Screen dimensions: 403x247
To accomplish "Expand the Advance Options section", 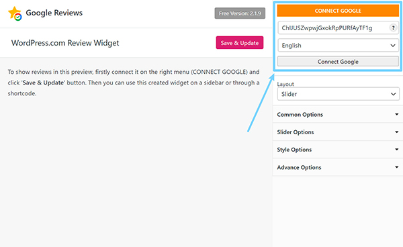I will [x=338, y=167].
